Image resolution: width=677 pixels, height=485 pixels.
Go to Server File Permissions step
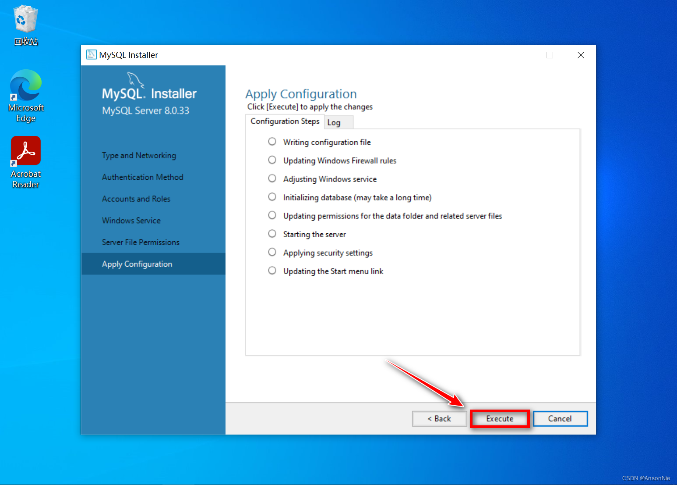(141, 242)
